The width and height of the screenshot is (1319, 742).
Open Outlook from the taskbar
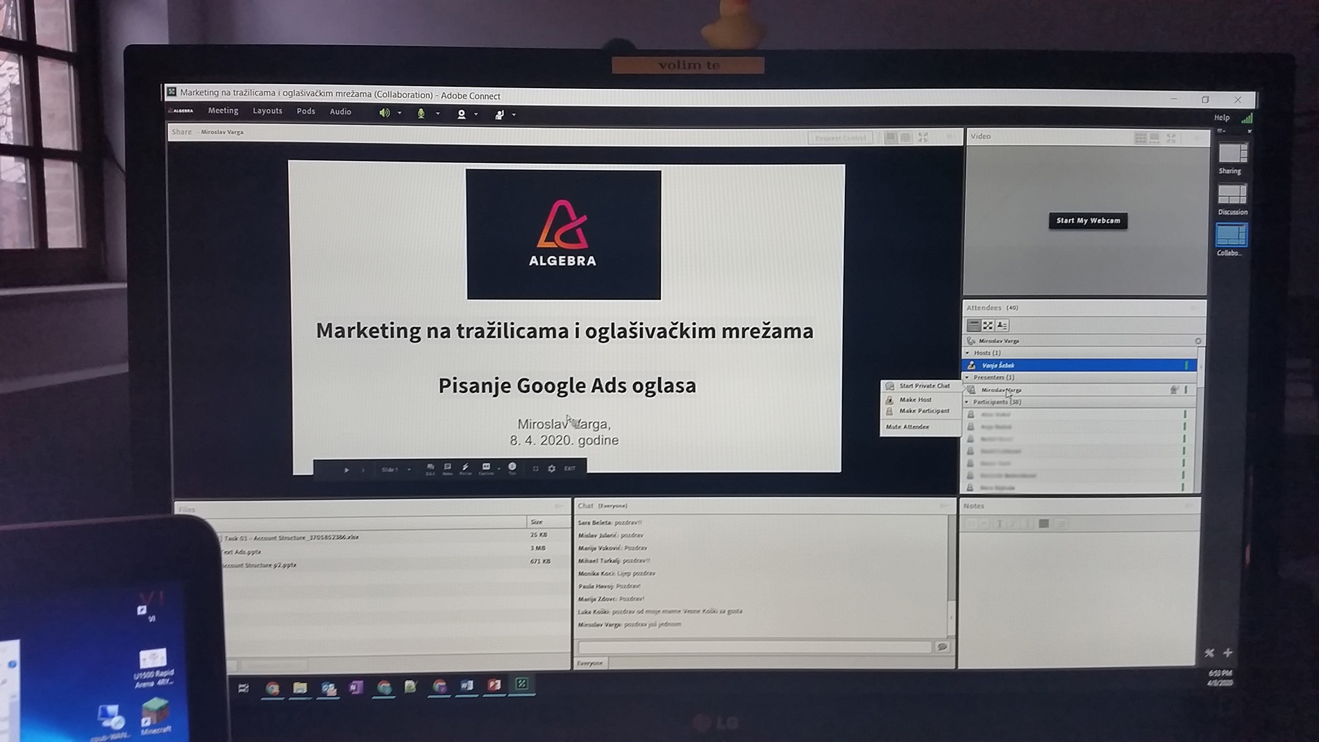(328, 688)
